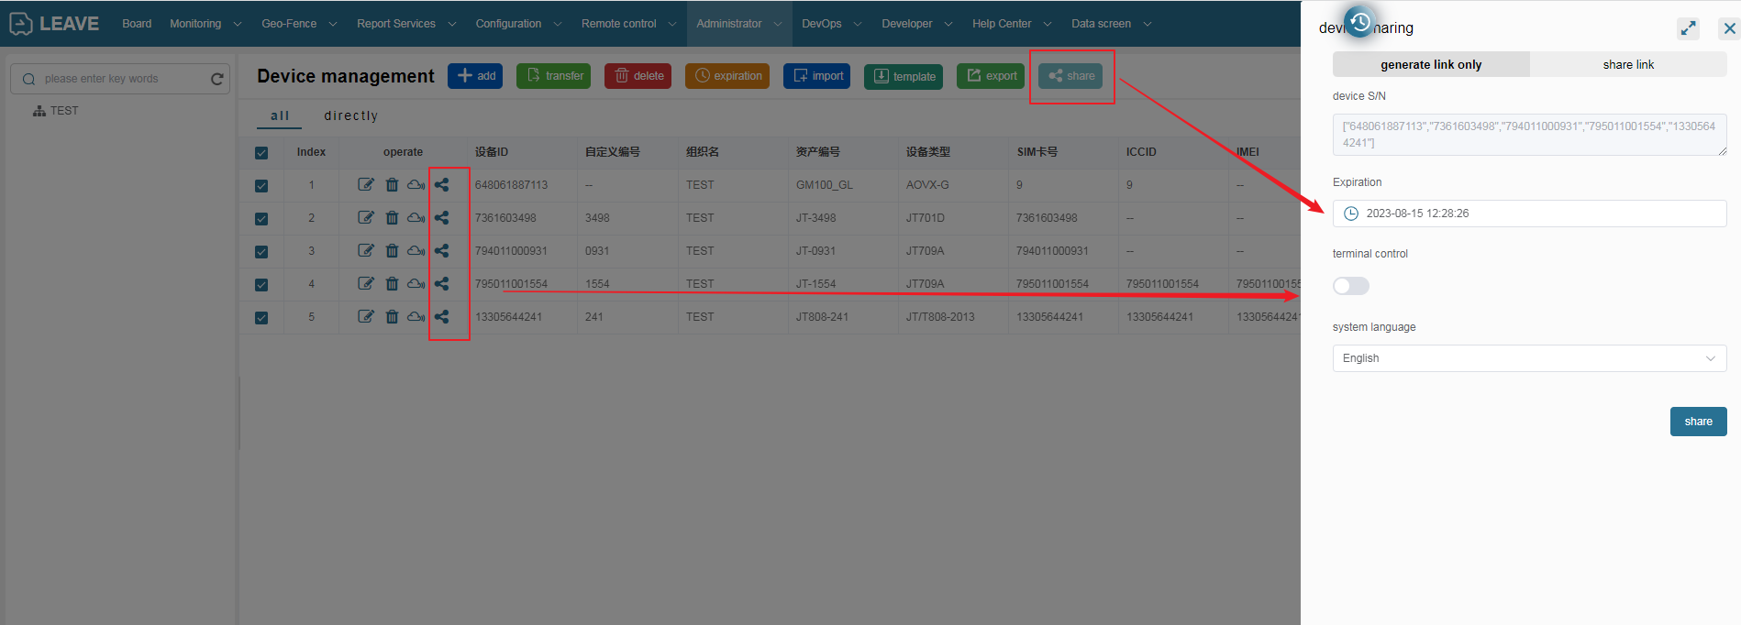Toggle the terminal control switch
The image size is (1741, 625).
pyautogui.click(x=1350, y=286)
